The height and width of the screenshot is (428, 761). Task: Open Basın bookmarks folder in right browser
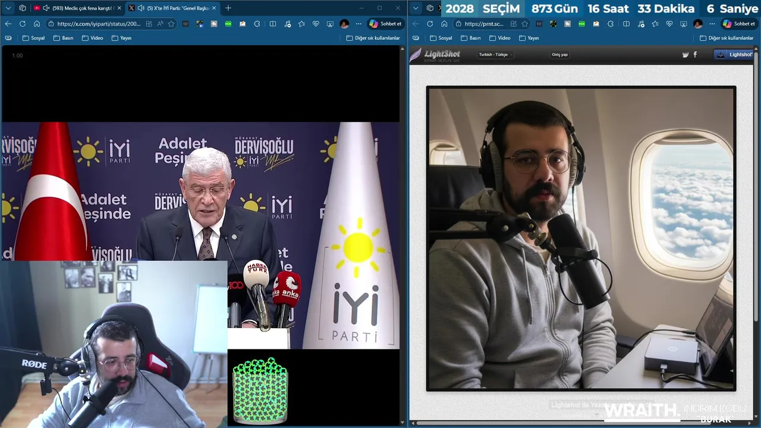[470, 38]
